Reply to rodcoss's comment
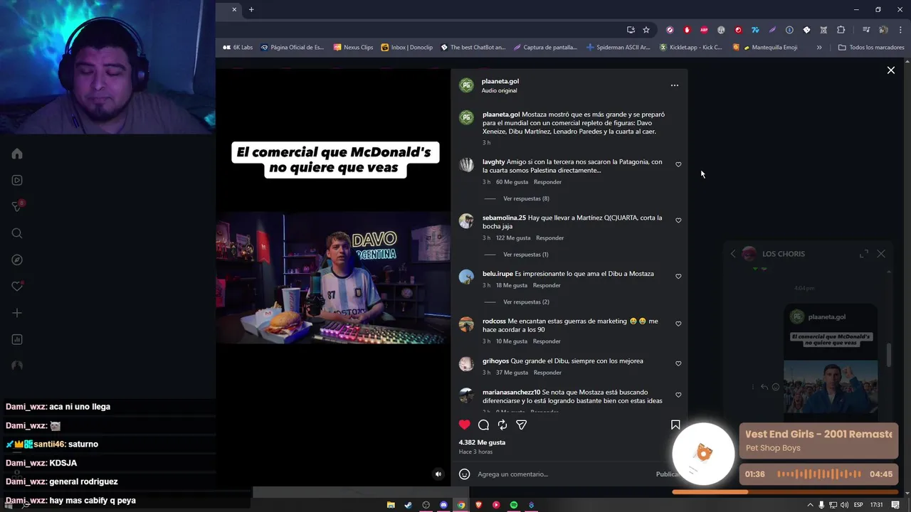Image resolution: width=911 pixels, height=512 pixels. (x=547, y=341)
